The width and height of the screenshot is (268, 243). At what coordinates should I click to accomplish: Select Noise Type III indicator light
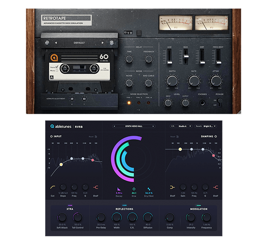click(149, 103)
